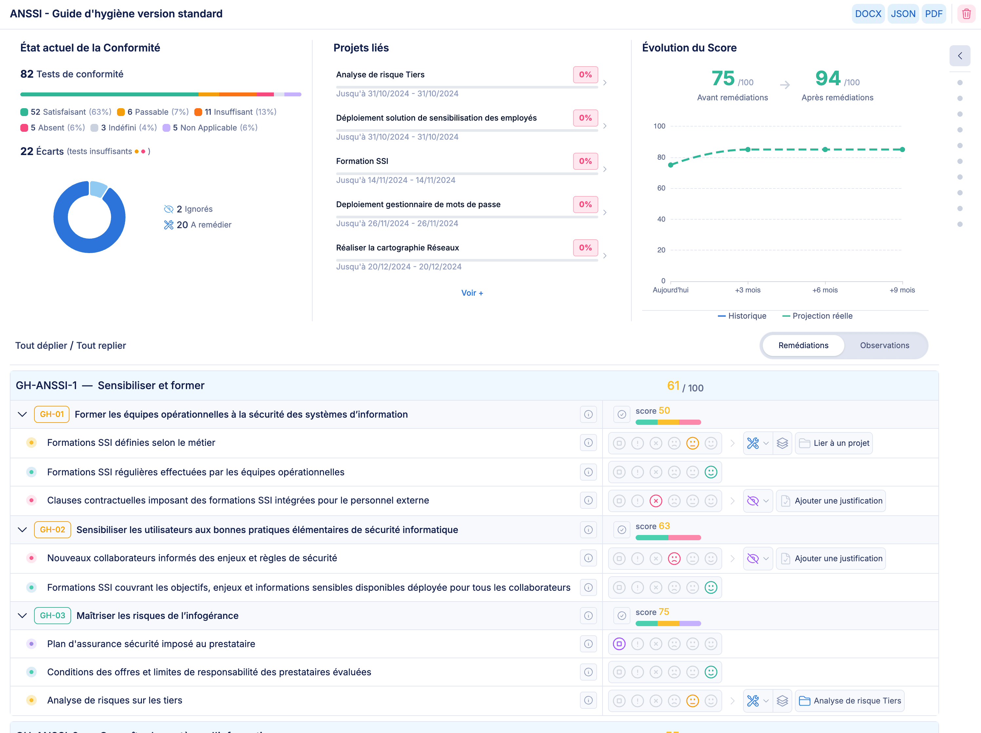Select the sad face rating for Plan d'assurance sécurité
This screenshot has width=981, height=733.
(675, 644)
